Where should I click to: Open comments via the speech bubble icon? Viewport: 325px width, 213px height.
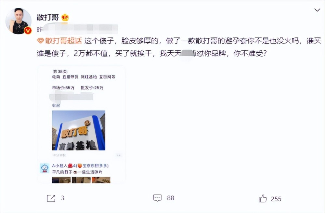pyautogui.click(x=157, y=198)
